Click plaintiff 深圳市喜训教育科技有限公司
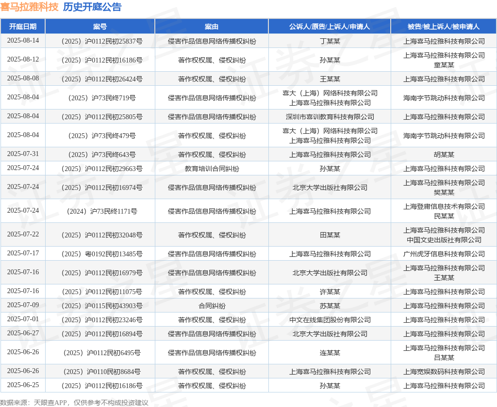The height and width of the screenshot is (407, 497). coord(330,117)
